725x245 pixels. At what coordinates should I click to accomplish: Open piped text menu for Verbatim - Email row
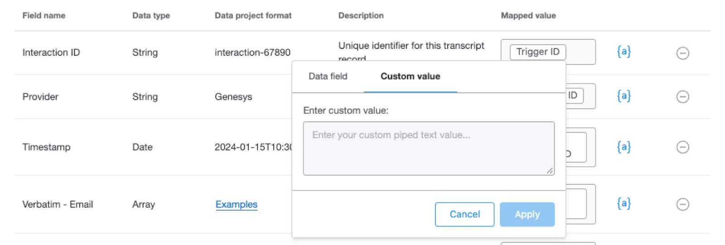[624, 204]
